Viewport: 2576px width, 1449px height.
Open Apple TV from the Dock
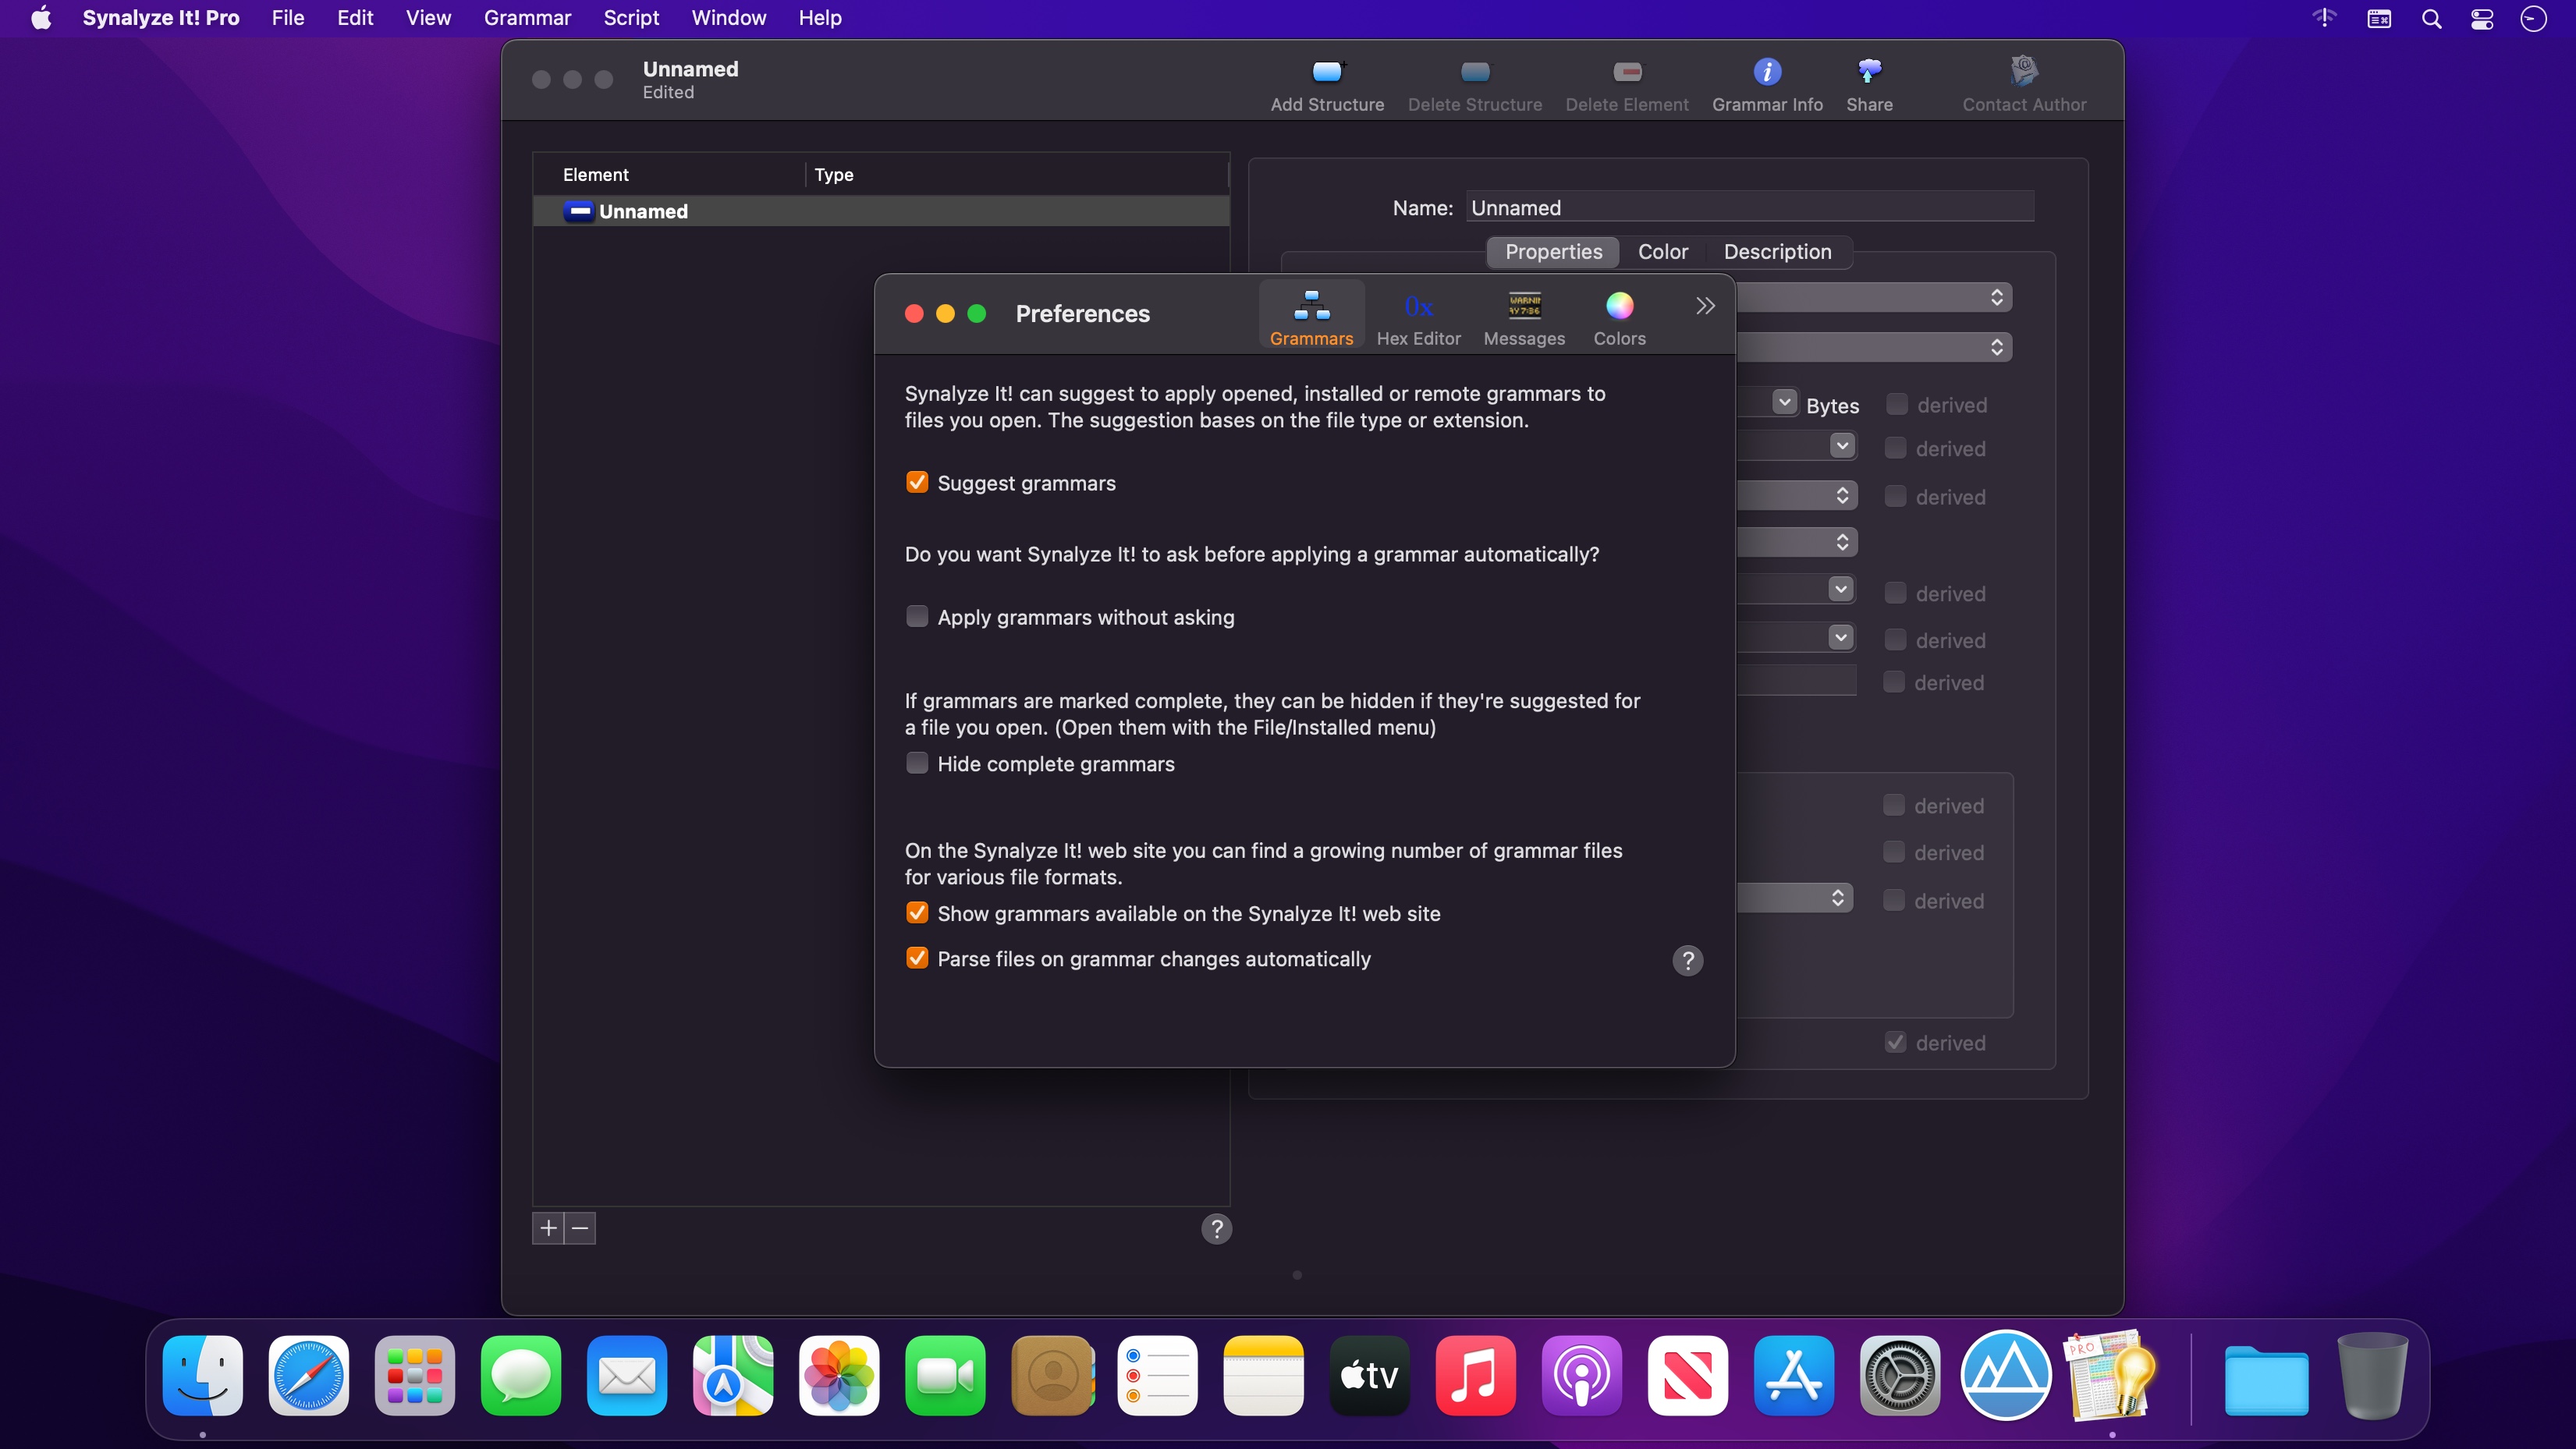tap(1369, 1376)
